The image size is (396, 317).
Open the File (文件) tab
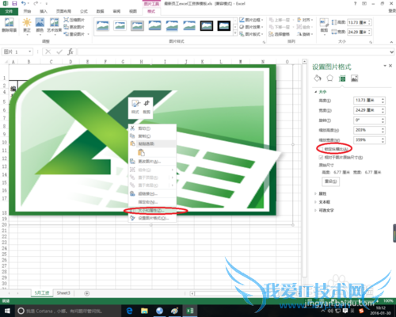[x=9, y=11]
